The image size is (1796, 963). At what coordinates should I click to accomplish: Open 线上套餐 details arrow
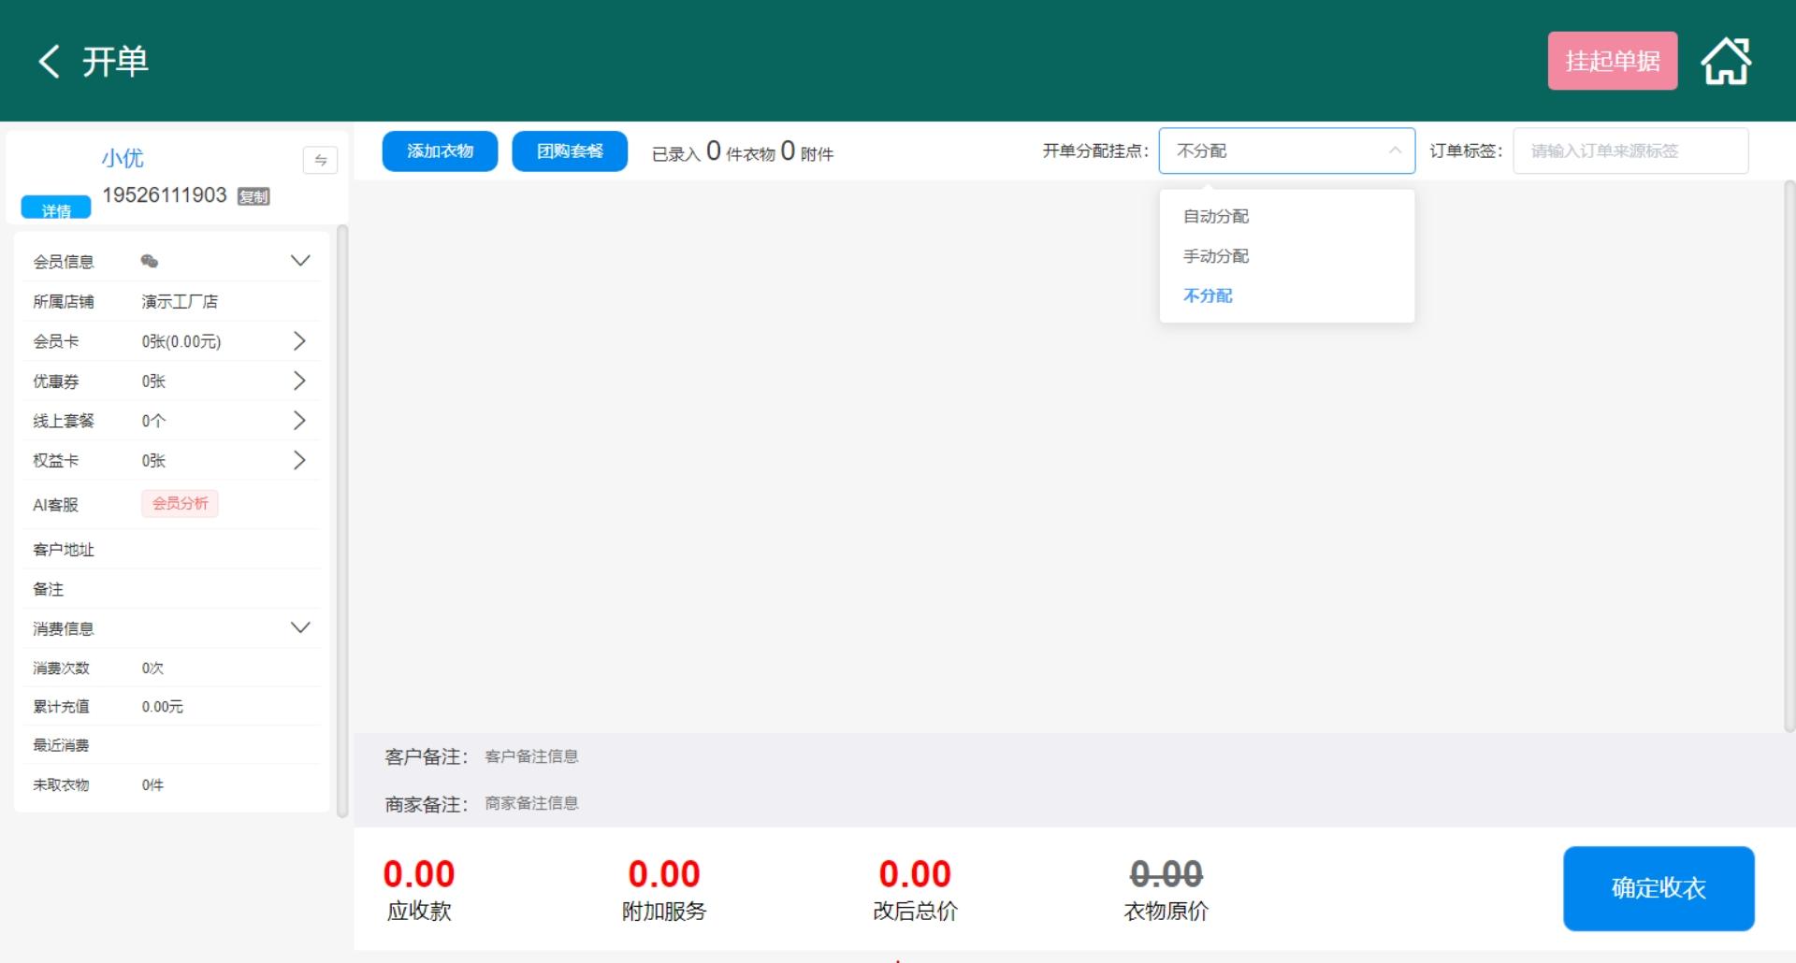coord(299,421)
